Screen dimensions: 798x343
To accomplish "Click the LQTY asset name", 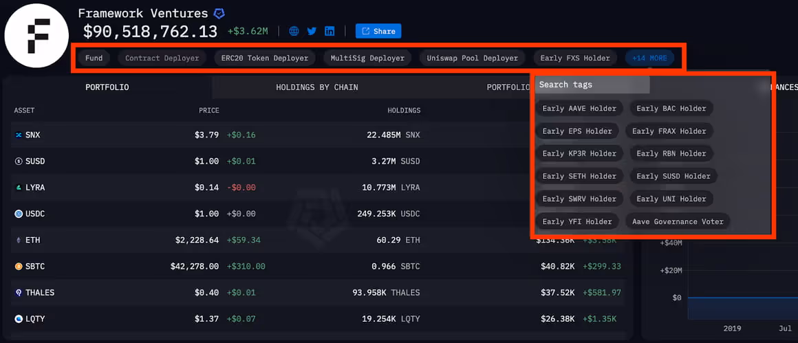I will 35,319.
